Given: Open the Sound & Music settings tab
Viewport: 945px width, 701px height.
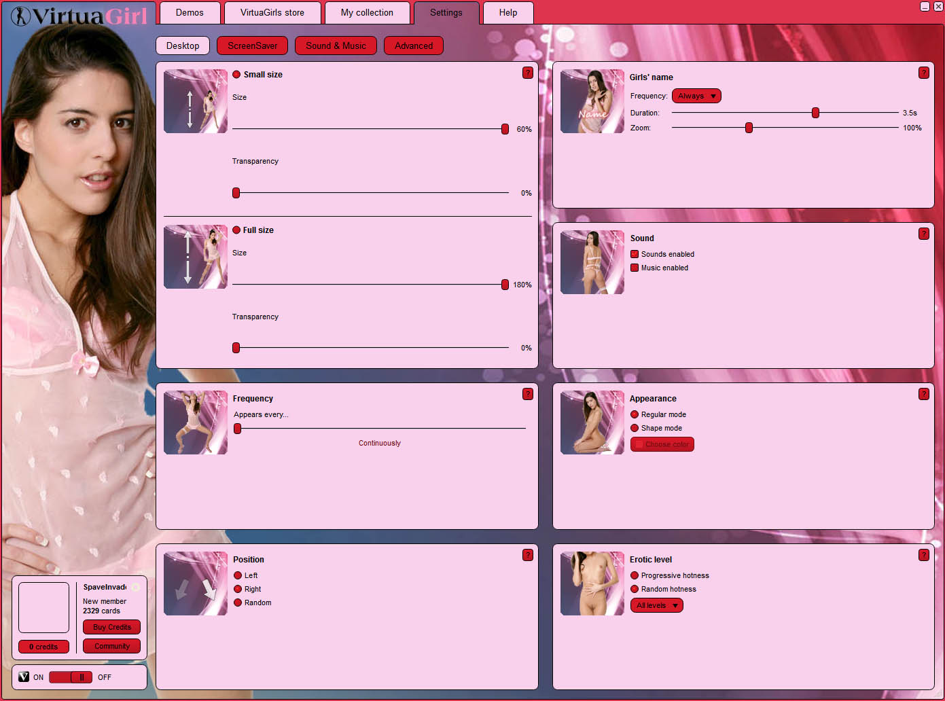Looking at the screenshot, I should click(x=336, y=46).
